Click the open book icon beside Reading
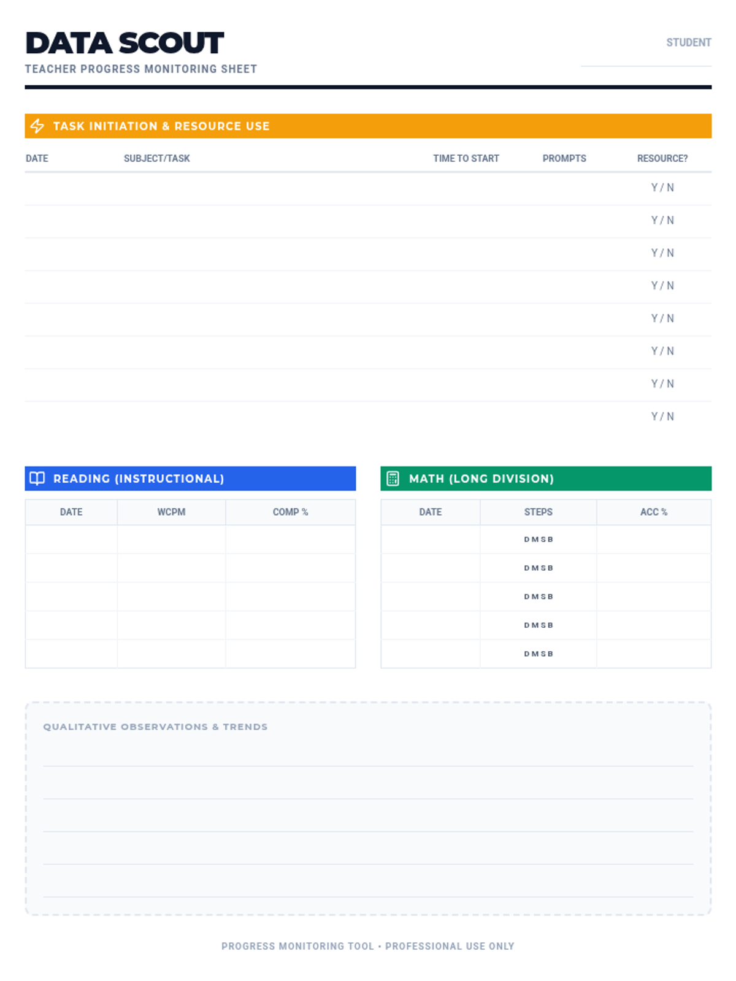The height and width of the screenshot is (981, 736). pyautogui.click(x=37, y=478)
